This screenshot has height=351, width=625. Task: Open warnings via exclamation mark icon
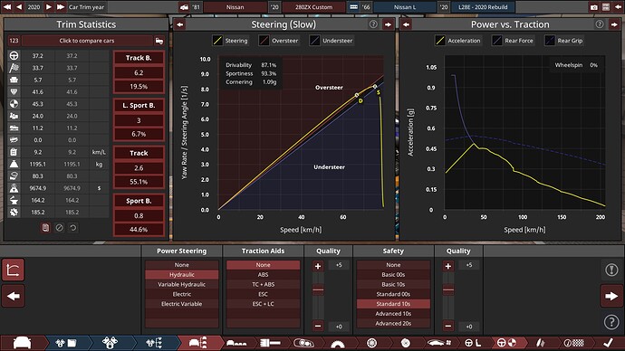[x=611, y=270]
